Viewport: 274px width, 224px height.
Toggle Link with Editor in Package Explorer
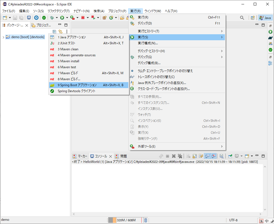click(x=60, y=32)
